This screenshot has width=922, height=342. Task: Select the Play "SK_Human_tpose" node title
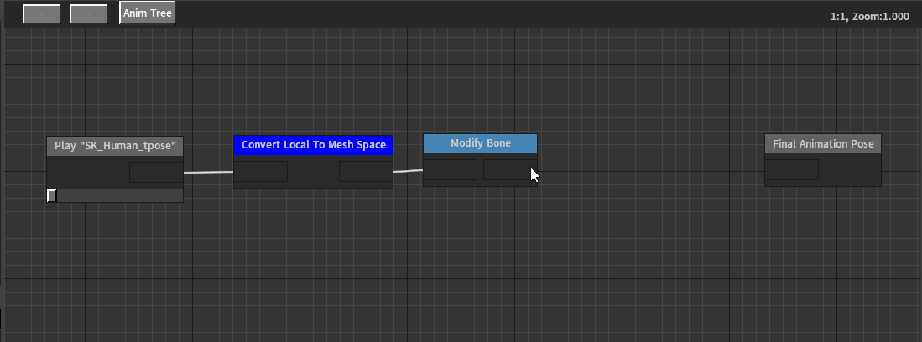pyautogui.click(x=115, y=146)
